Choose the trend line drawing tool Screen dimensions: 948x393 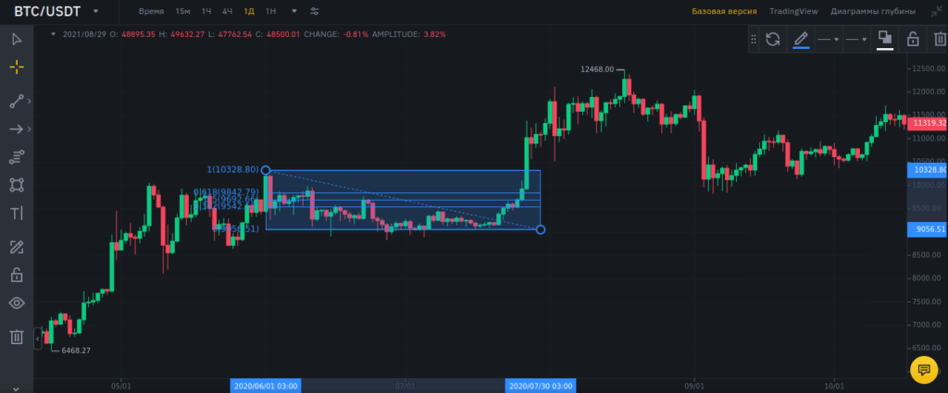pyautogui.click(x=16, y=100)
